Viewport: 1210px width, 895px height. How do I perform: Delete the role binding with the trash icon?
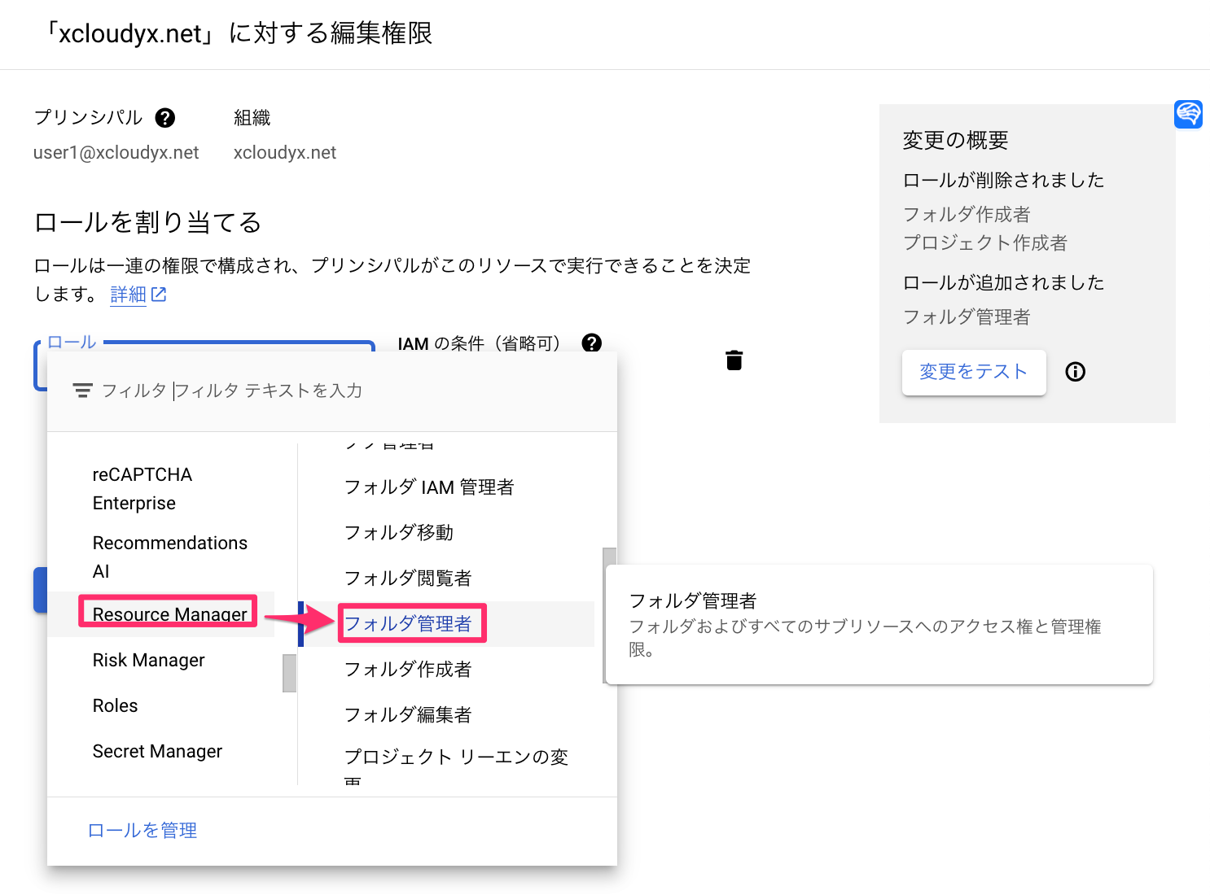click(734, 359)
